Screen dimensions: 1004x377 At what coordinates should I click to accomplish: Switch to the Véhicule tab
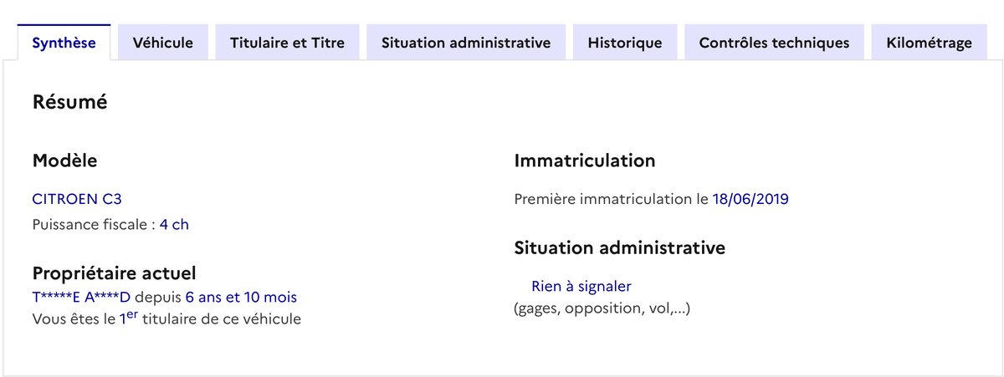click(x=163, y=43)
